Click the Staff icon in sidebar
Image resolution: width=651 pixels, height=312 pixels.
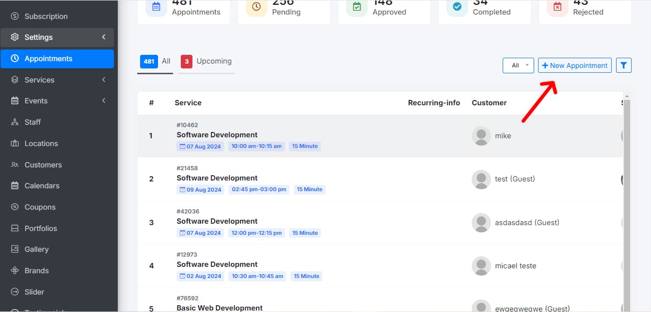15,122
